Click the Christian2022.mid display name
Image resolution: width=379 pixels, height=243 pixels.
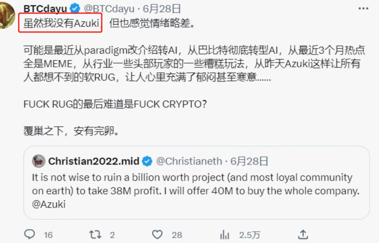point(94,161)
